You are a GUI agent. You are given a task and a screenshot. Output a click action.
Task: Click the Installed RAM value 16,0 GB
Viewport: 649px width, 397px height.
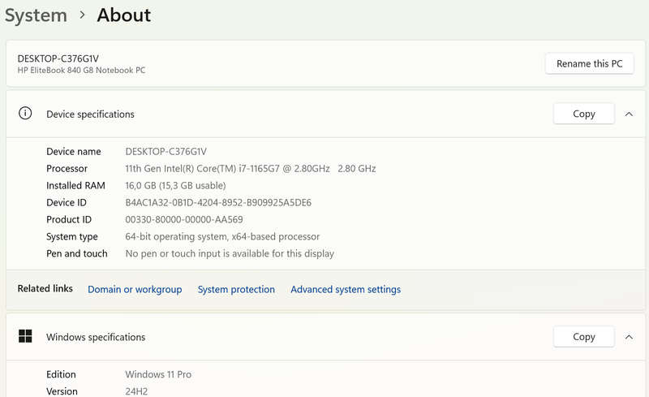[175, 185]
